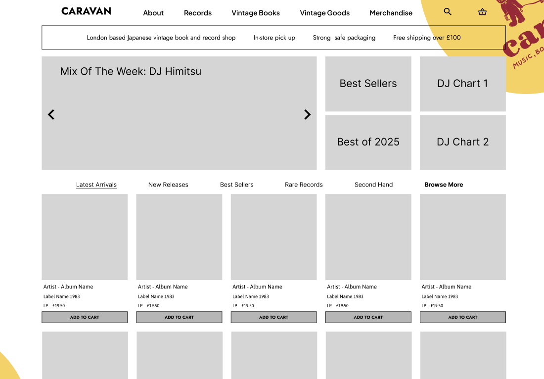This screenshot has width=544, height=379.
Task: Click London based Japanese vintage shop tagline
Action: click(161, 38)
